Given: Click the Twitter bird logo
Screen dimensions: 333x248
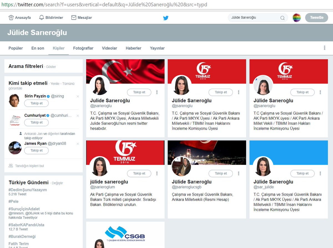Looking at the screenshot, I should 166,18.
